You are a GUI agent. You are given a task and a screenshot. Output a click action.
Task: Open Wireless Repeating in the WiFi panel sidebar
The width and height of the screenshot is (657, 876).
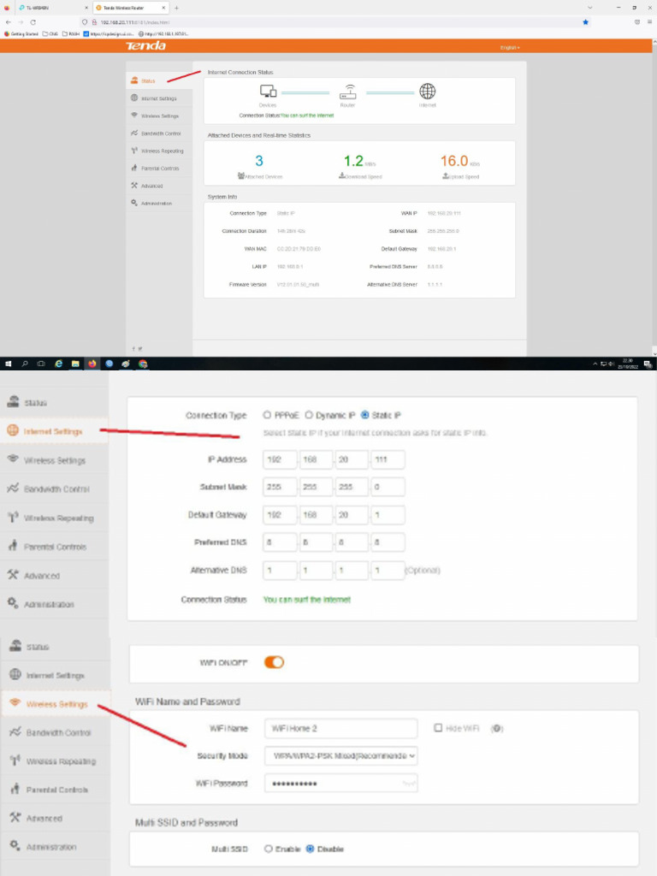(56, 761)
